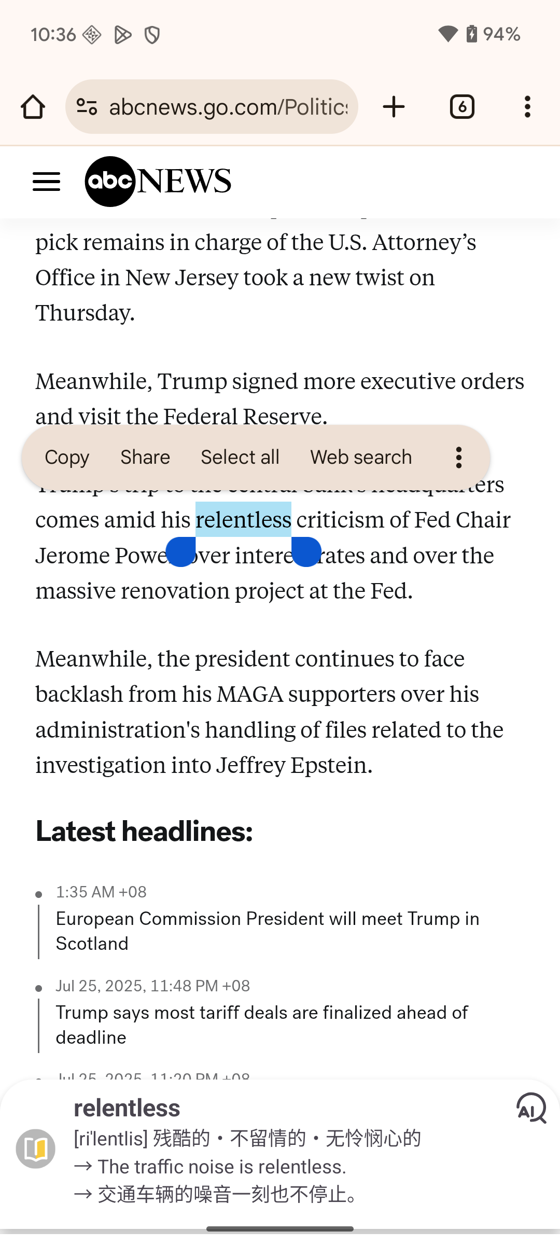This screenshot has width=560, height=1245.
Task: Open the AI search icon in dictionary panel
Action: [531, 1108]
